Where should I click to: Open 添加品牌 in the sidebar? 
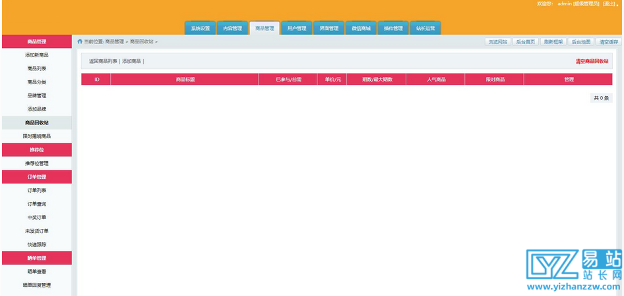pyautogui.click(x=37, y=109)
